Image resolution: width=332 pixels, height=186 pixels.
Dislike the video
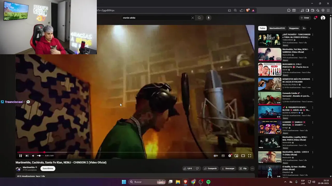(x=197, y=168)
